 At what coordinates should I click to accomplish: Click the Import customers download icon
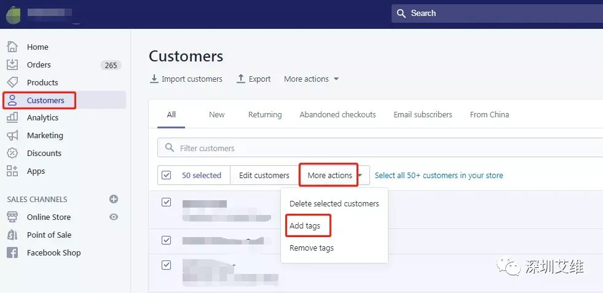(x=154, y=79)
